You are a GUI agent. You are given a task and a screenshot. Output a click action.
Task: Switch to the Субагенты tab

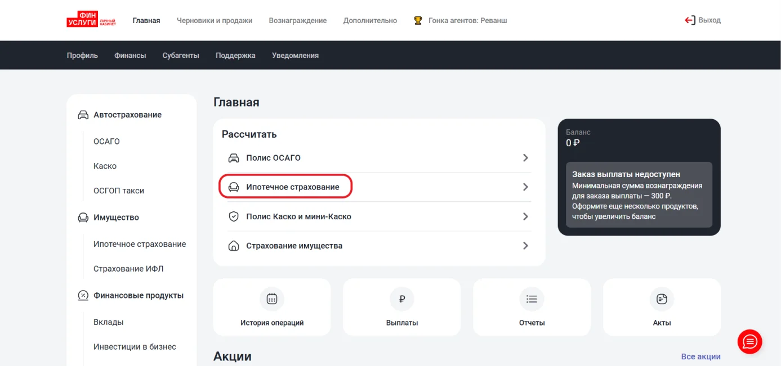coord(181,55)
